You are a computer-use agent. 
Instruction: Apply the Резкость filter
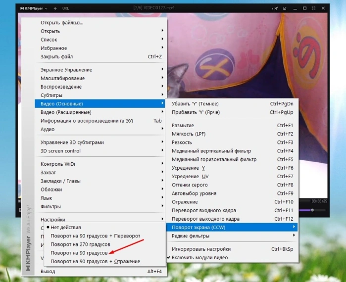(x=232, y=142)
